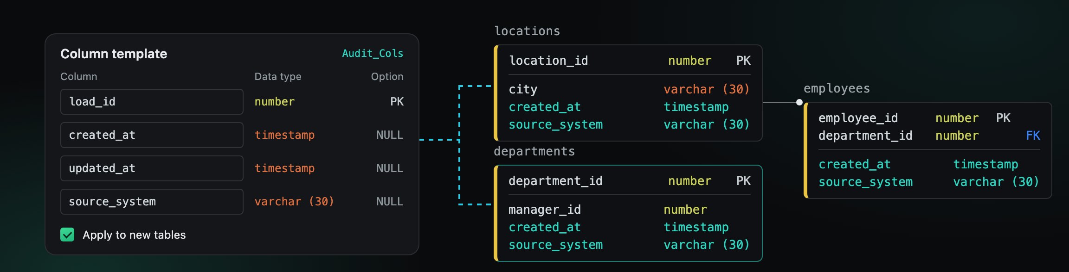Click the FK marker in employees table

pyautogui.click(x=1033, y=136)
